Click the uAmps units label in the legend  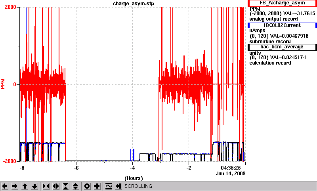click(x=257, y=31)
